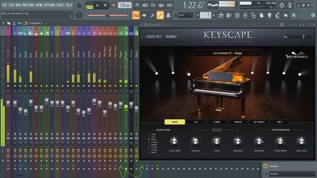Click the stamp tool icon
This screenshot has width=317, height=178.
pyautogui.click(x=168, y=15)
